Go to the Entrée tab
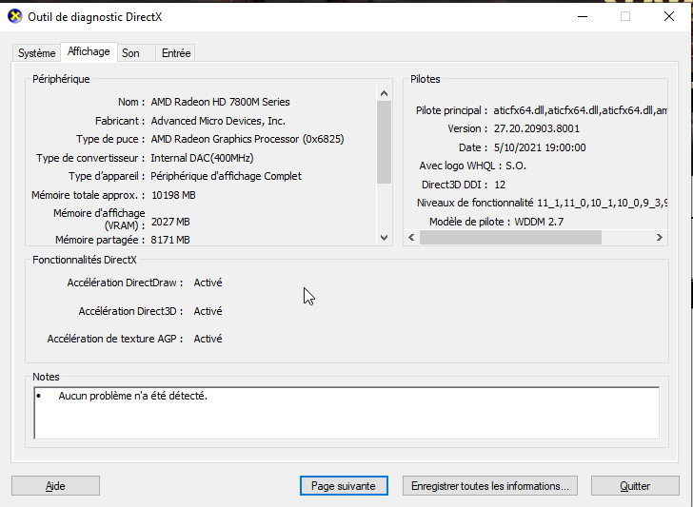This screenshot has width=693, height=507. [176, 53]
